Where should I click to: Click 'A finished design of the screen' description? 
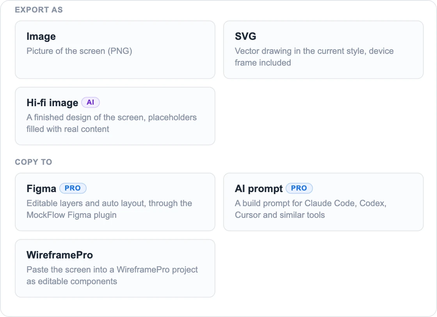pyautogui.click(x=112, y=123)
